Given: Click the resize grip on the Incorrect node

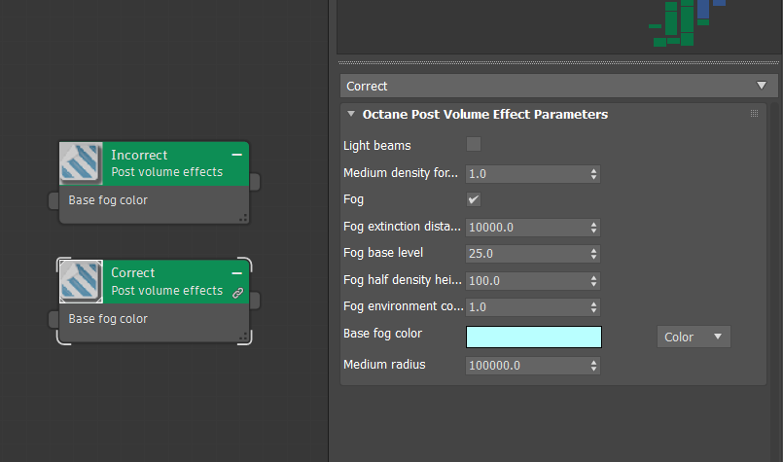Looking at the screenshot, I should [x=243, y=218].
